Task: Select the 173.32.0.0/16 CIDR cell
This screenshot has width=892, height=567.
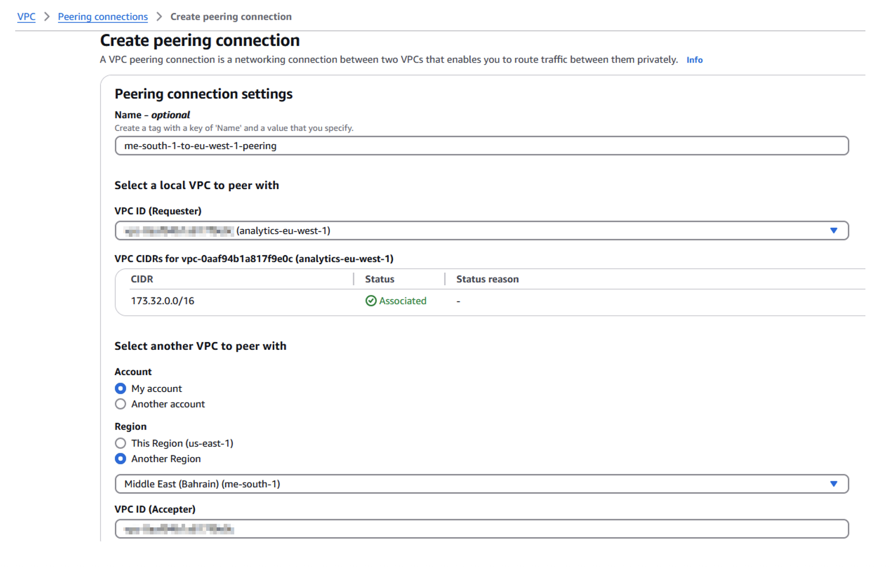Action: click(162, 301)
